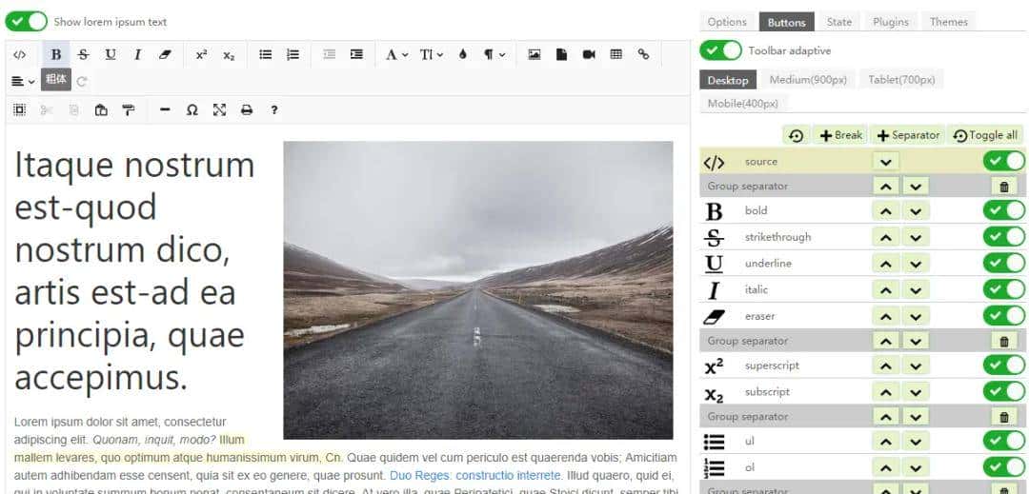Insert a table from the editor toolbar
Image resolution: width=1029 pixels, height=494 pixels.
pos(616,55)
